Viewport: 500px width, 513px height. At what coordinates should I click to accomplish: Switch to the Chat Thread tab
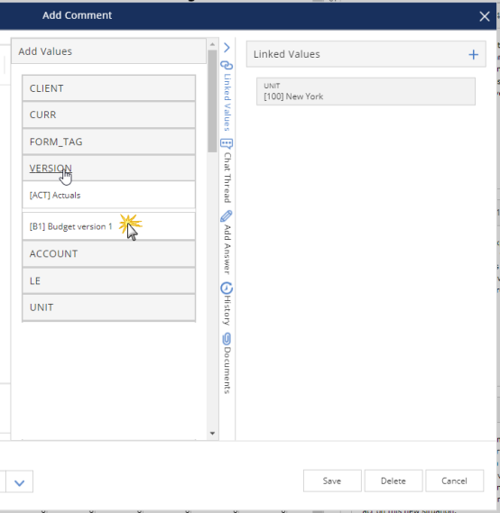point(227,178)
